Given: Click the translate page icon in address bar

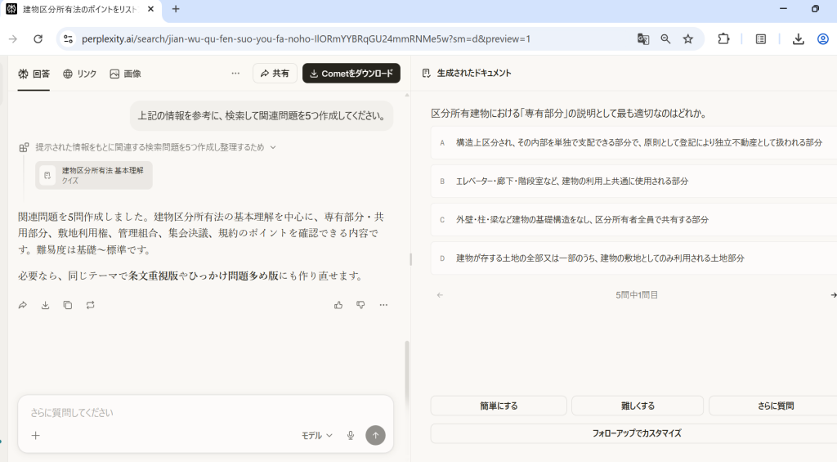Looking at the screenshot, I should (643, 38).
